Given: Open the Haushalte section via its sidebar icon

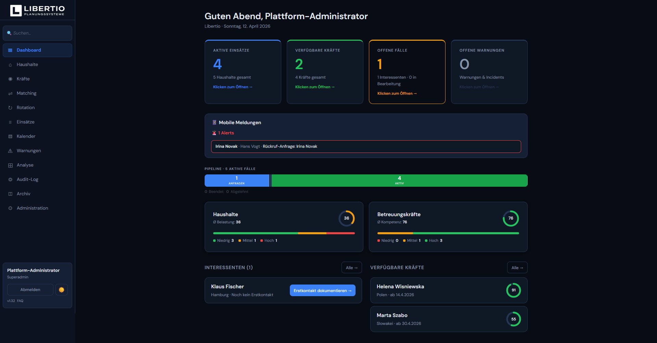Looking at the screenshot, I should [10, 64].
